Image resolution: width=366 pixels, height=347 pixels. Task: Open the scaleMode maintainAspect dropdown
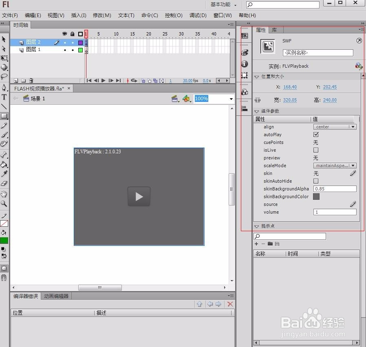click(335, 166)
